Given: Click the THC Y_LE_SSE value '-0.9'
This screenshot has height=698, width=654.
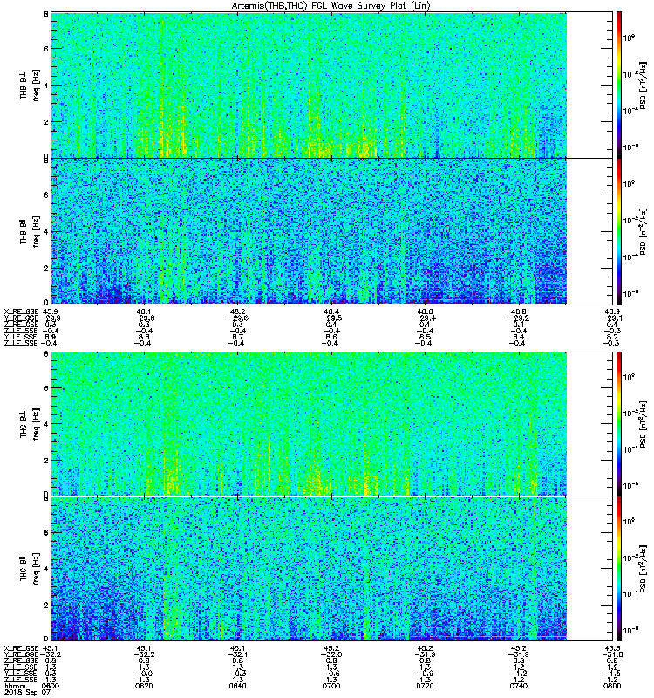Looking at the screenshot, I should (425, 674).
